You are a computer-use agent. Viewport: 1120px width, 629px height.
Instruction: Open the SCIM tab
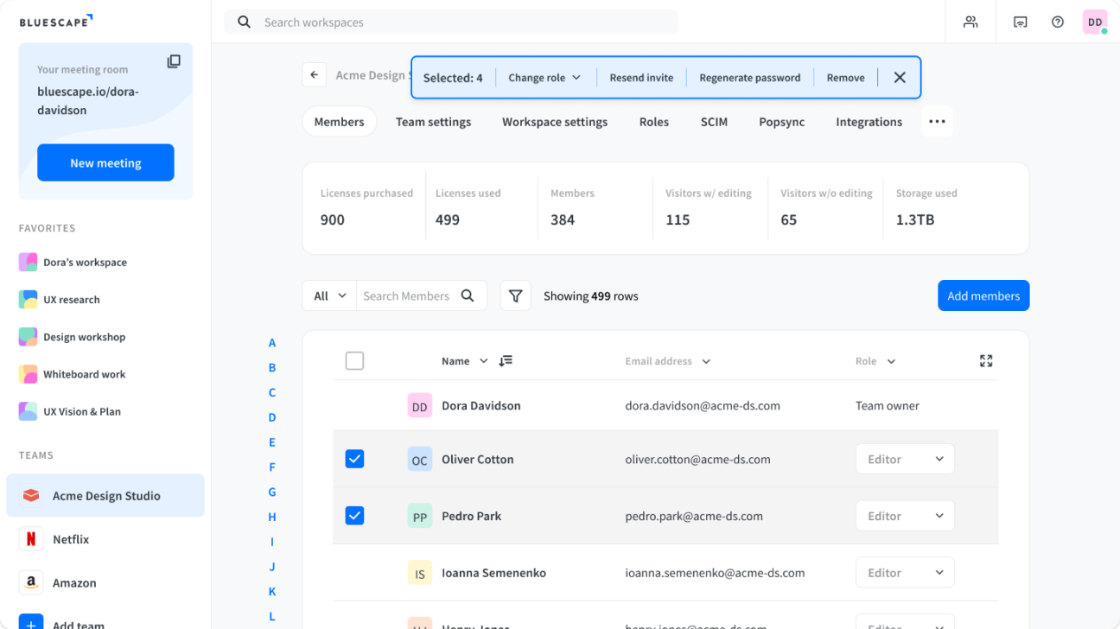coord(714,122)
